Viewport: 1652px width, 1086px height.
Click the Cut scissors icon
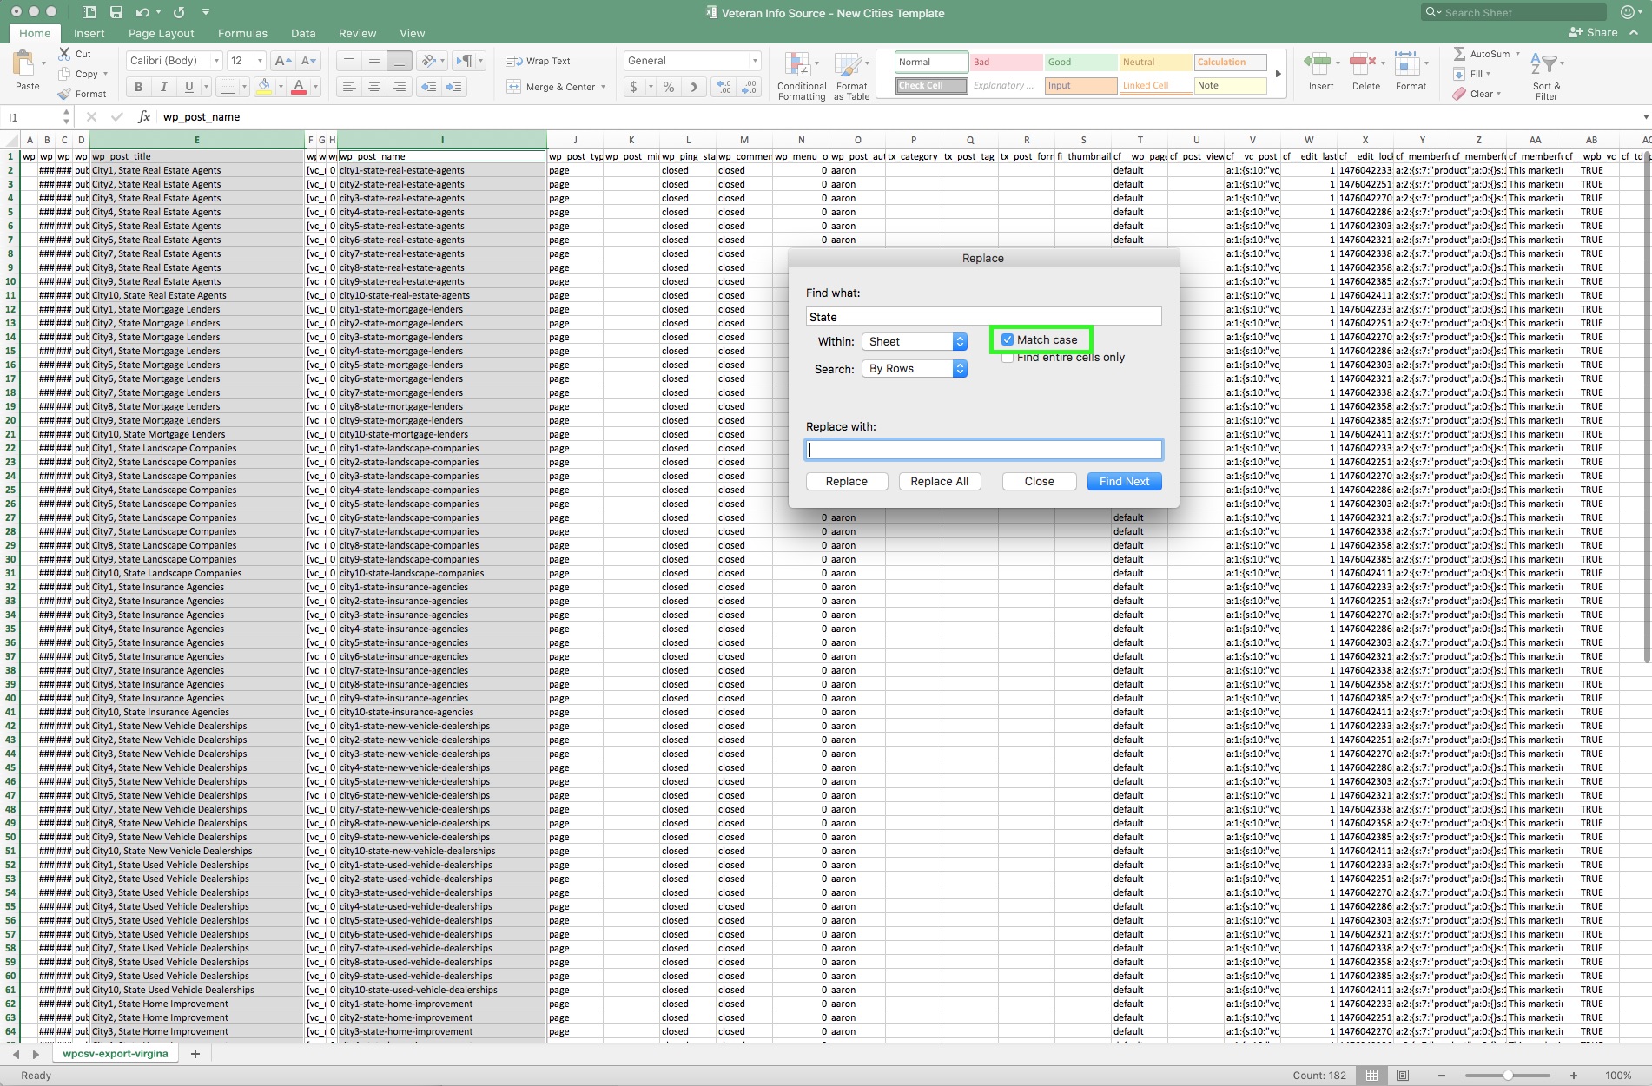click(x=64, y=54)
